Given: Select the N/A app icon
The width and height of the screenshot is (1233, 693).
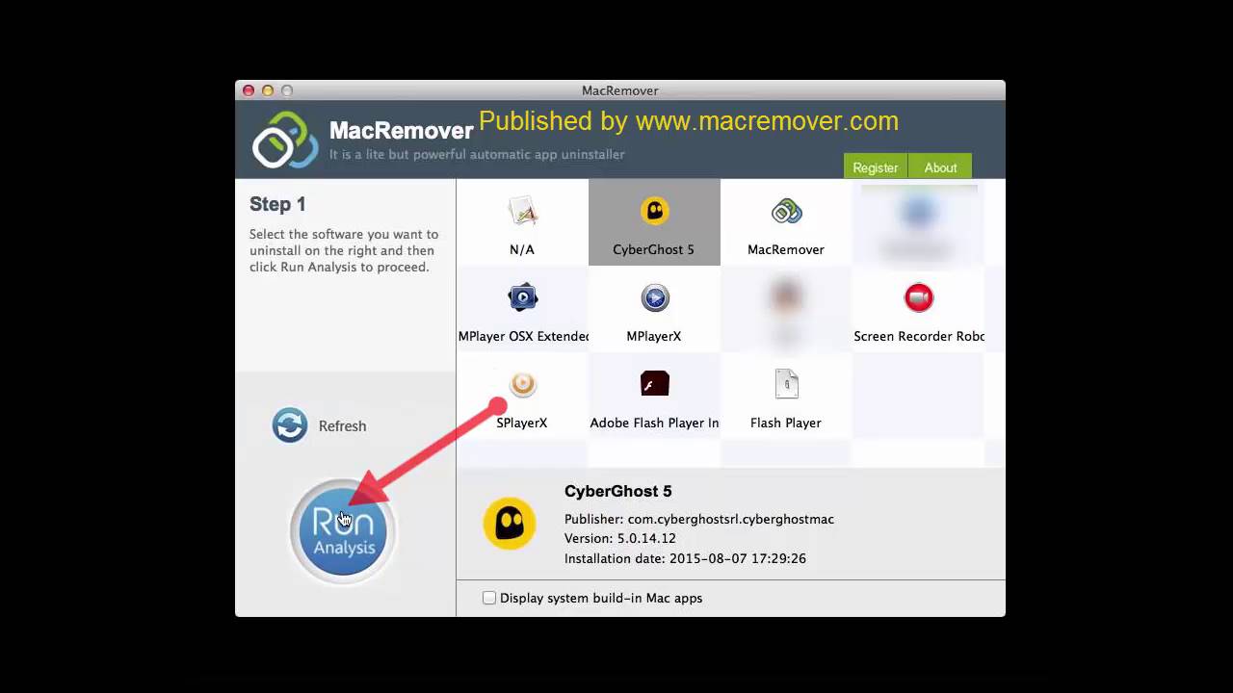Looking at the screenshot, I should (x=522, y=211).
